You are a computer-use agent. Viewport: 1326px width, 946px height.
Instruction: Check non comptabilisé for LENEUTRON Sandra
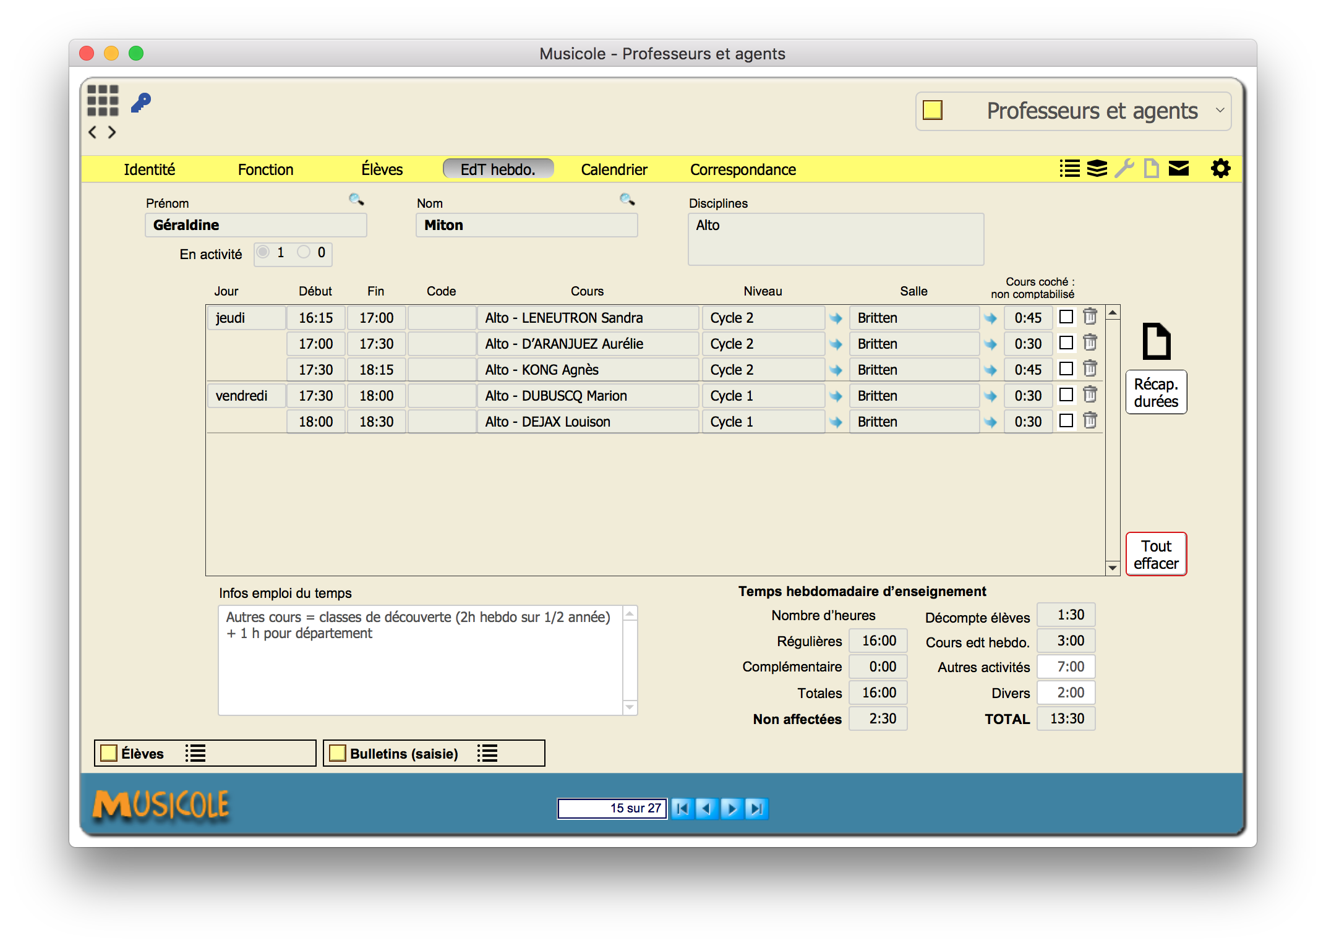(1066, 317)
